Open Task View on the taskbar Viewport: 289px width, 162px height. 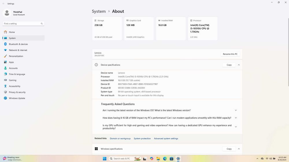click(x=145, y=159)
